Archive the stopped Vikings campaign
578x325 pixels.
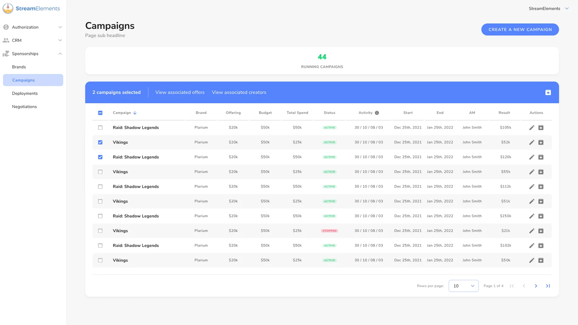(541, 231)
